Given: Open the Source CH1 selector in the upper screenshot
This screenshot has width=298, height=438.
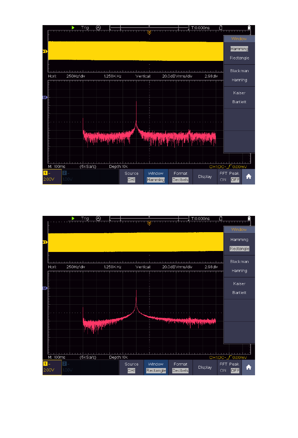Looking at the screenshot, I should tap(131, 177).
